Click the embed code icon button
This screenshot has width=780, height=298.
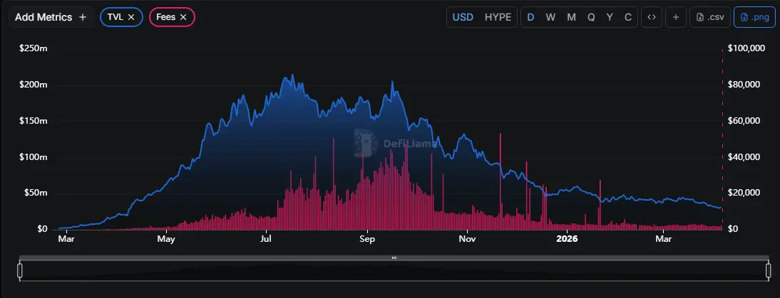coord(651,17)
